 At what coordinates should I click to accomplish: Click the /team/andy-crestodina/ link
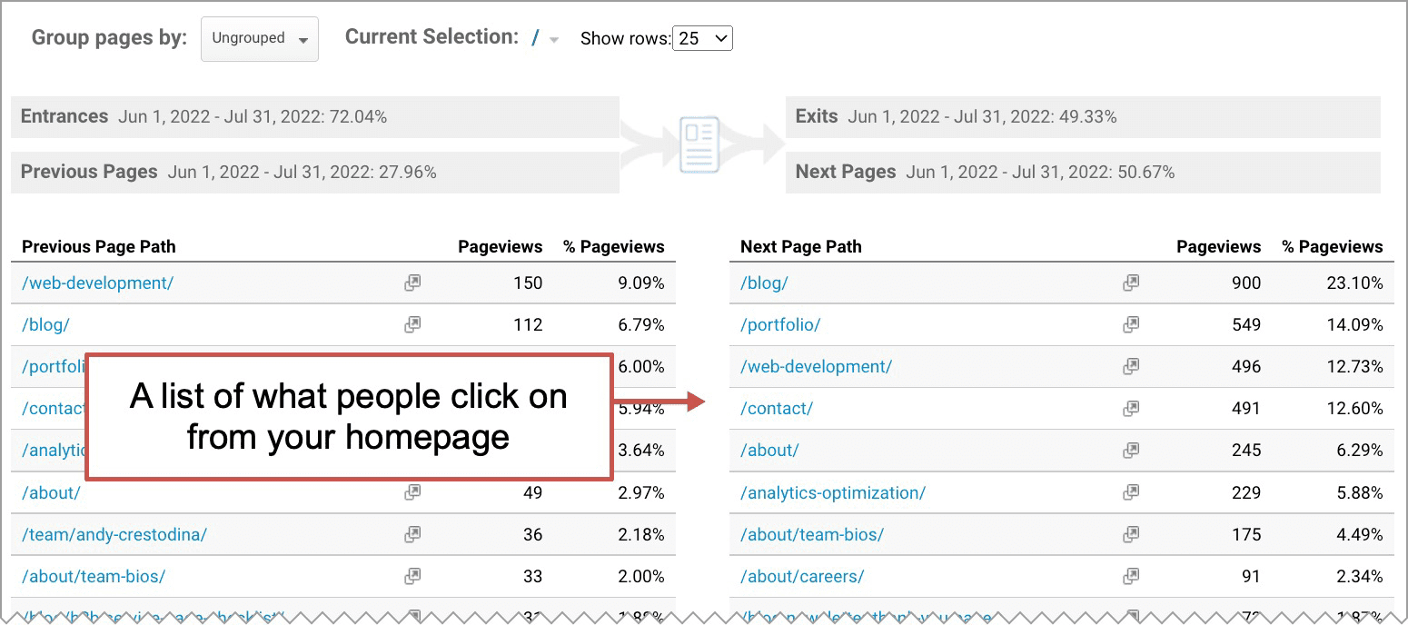click(x=114, y=534)
